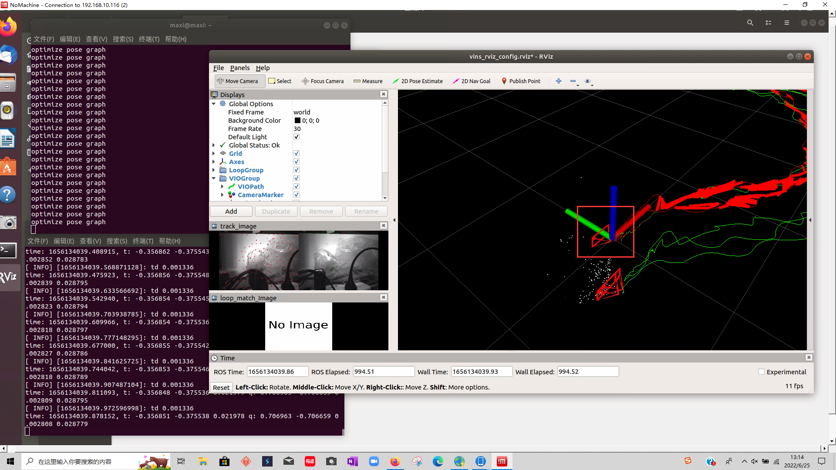Expand the Global Status row
Screen dimensions: 836x470
coord(214,145)
